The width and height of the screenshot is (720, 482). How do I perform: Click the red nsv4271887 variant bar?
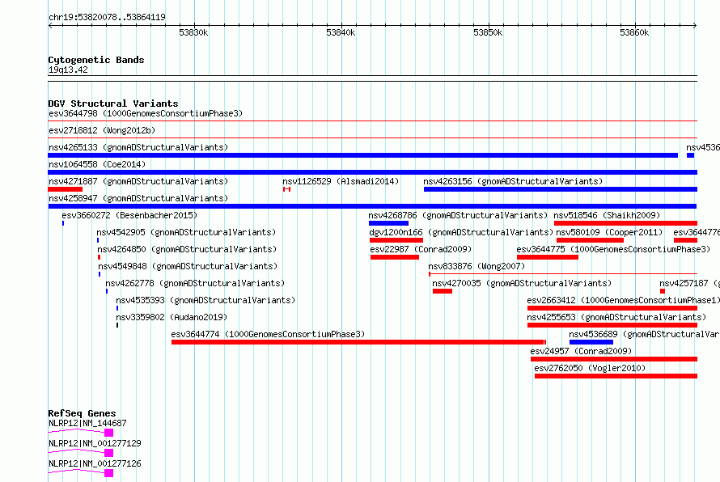(66, 189)
